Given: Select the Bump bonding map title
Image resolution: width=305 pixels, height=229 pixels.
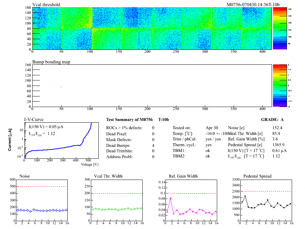Looking at the screenshot, I should point(51,62).
